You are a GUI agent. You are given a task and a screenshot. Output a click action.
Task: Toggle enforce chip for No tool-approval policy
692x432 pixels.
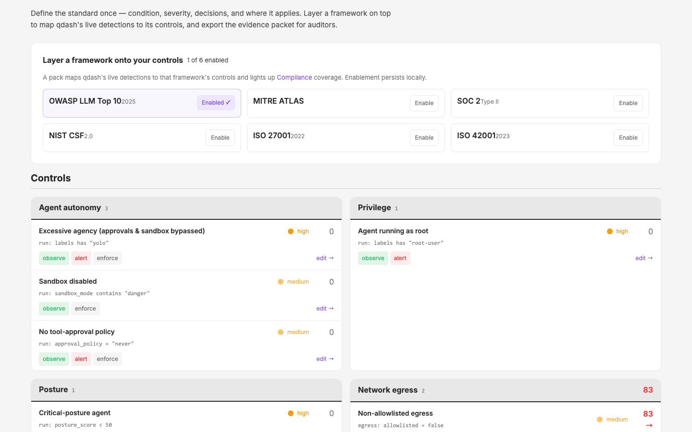click(x=108, y=359)
